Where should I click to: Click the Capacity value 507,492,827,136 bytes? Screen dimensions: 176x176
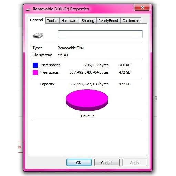[x=89, y=84]
